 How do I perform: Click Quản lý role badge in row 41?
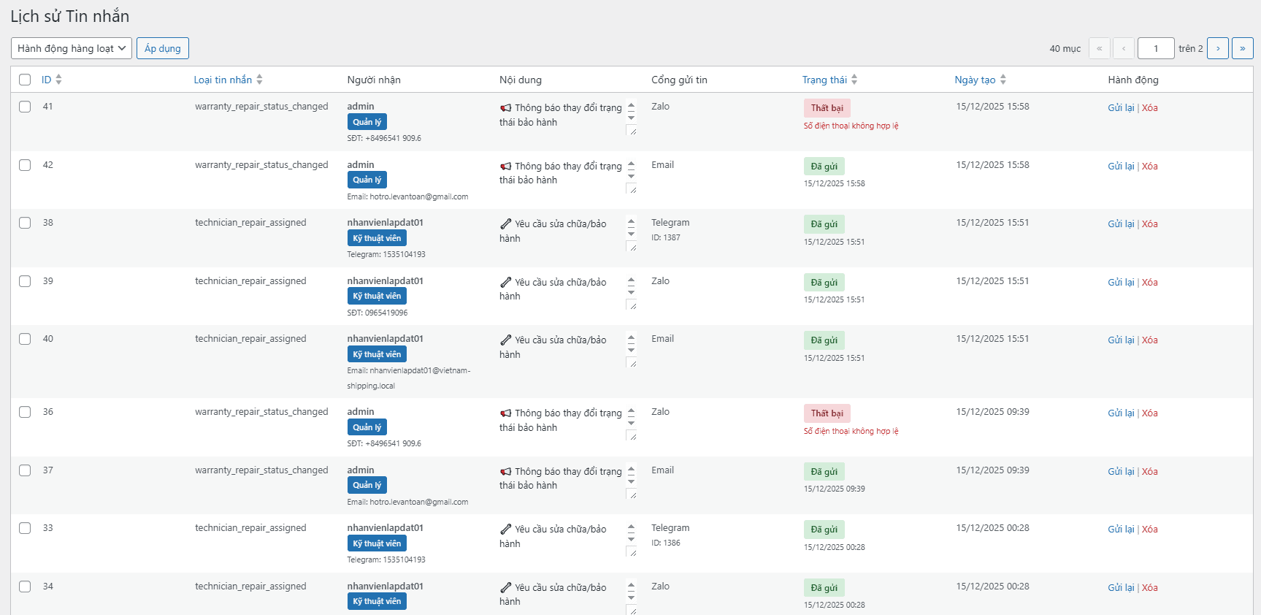pos(367,122)
